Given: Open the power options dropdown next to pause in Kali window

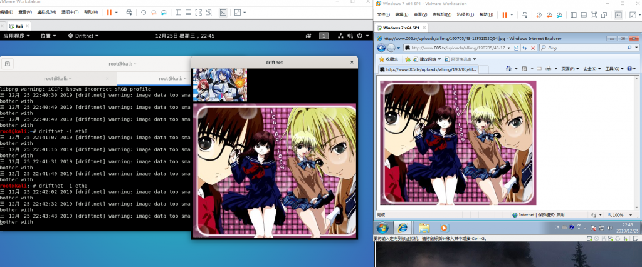Looking at the screenshot, I should pos(117,13).
